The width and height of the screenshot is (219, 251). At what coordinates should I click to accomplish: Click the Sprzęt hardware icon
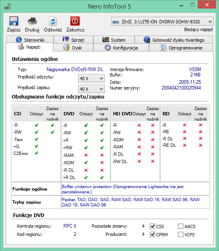(x=66, y=39)
